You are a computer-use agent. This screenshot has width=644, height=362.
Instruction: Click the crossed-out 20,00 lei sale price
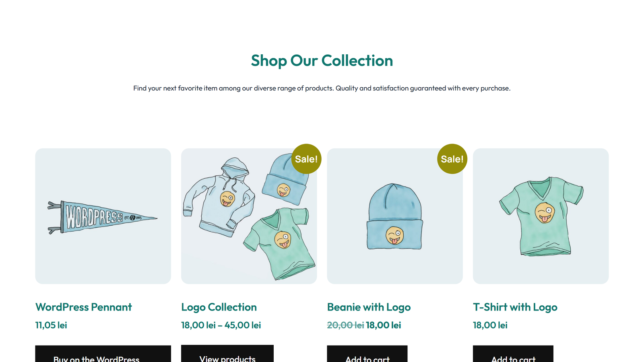coord(345,325)
